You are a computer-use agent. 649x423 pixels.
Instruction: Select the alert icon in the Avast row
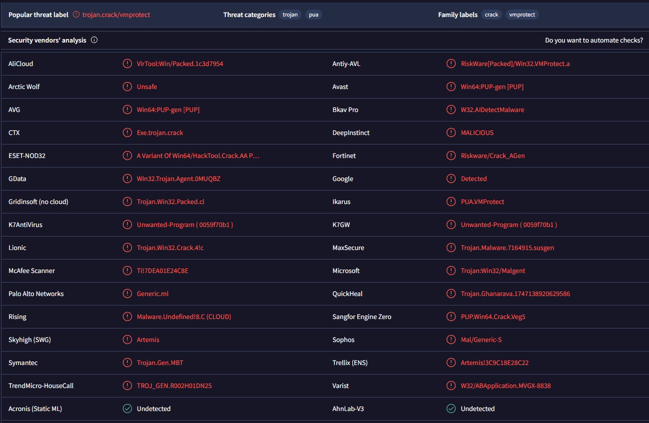451,86
